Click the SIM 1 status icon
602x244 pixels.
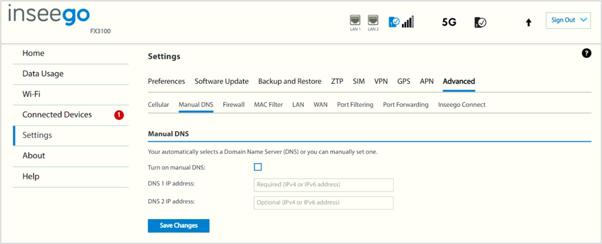pos(394,23)
